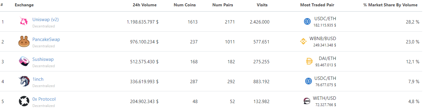The image size is (424, 110).
Task: Click the USDC coin icon in Uniswap row
Action: pos(307,21)
